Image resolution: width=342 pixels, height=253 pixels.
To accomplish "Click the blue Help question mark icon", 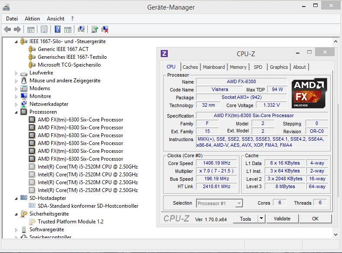I will 58,29.
